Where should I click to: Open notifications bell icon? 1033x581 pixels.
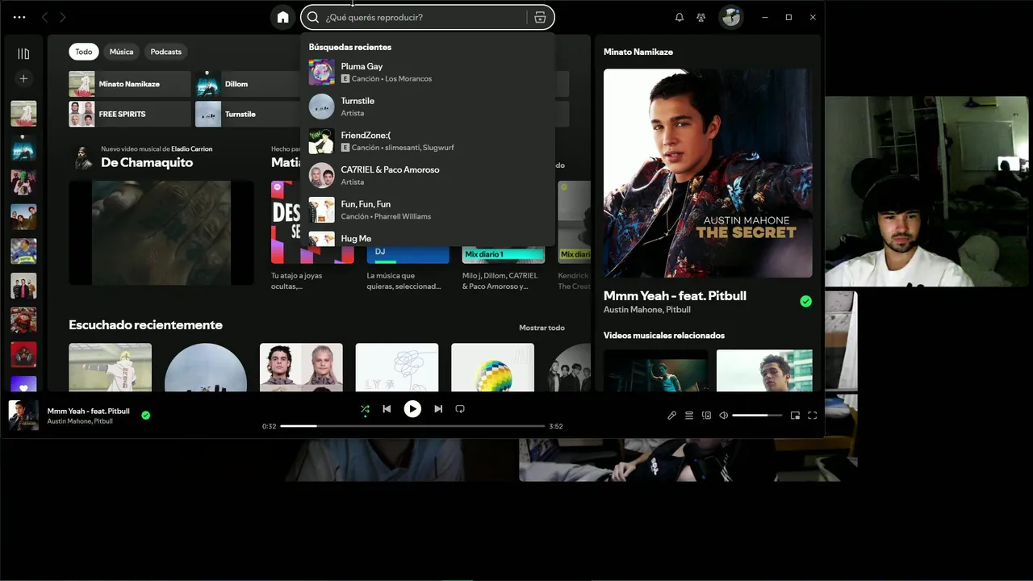tap(680, 17)
